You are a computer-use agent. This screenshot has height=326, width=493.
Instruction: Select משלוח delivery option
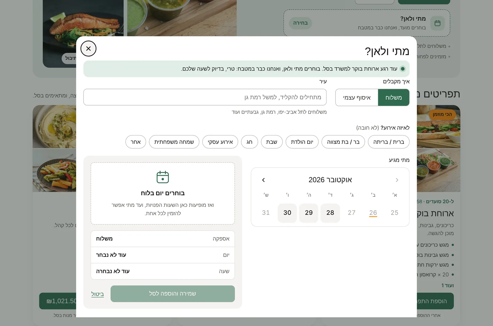coord(393,98)
